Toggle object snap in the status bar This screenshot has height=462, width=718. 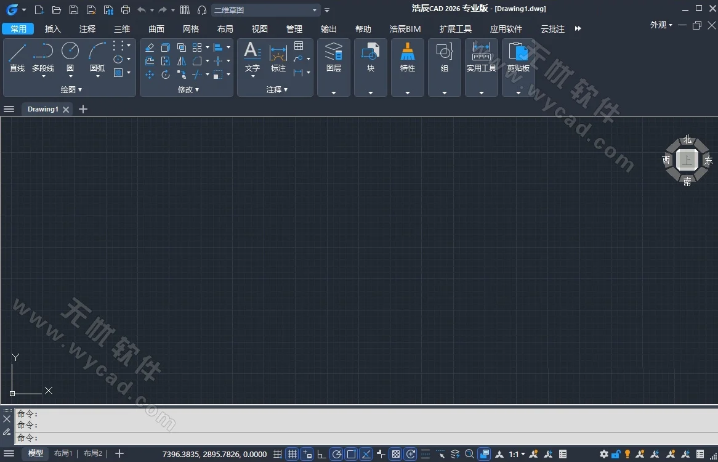coord(351,454)
